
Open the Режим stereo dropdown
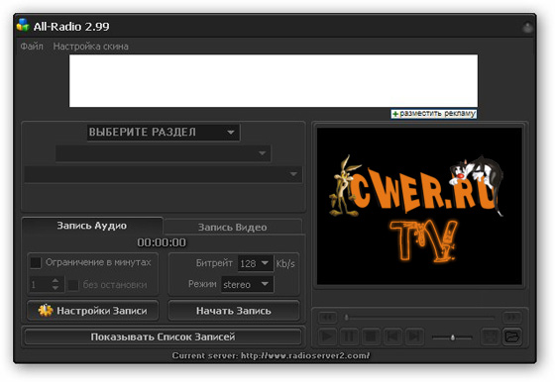coord(247,284)
